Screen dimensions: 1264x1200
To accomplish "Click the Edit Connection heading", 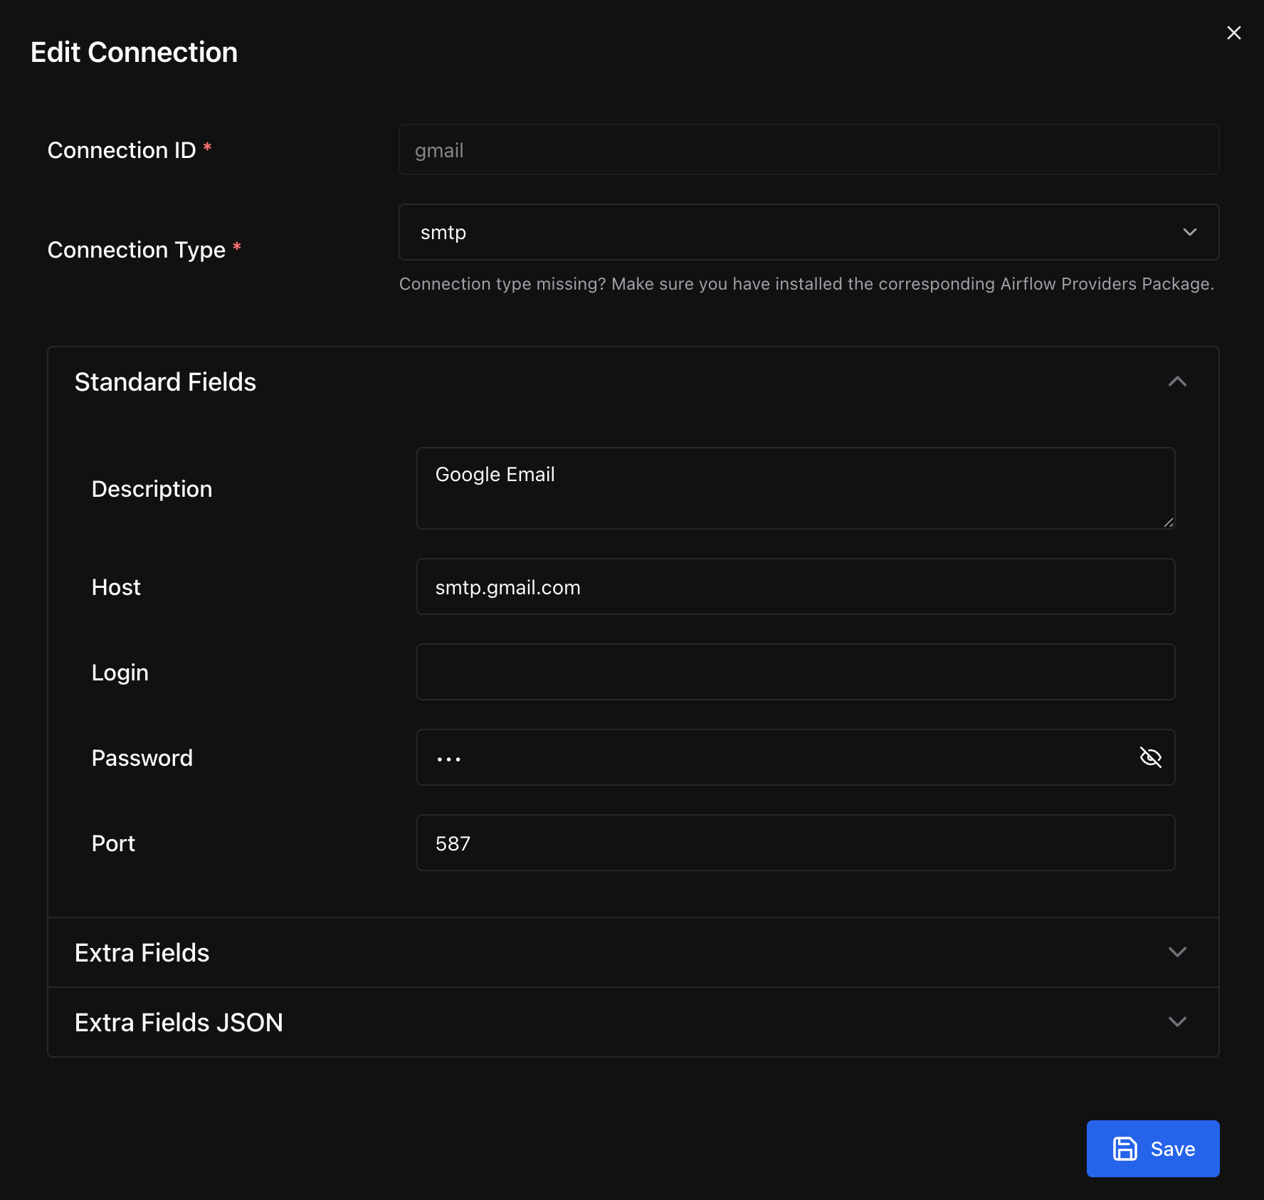I will tap(135, 53).
